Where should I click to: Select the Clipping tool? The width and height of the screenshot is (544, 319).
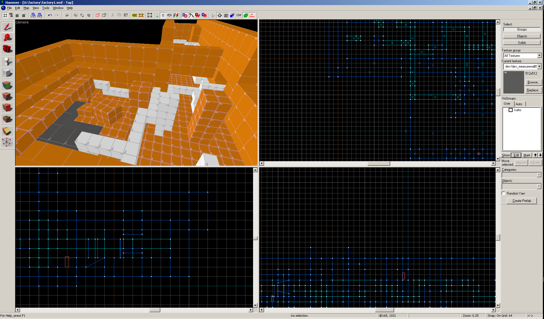click(7, 131)
